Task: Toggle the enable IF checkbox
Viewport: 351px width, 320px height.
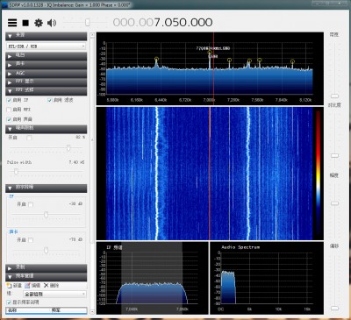Action: tap(9, 100)
